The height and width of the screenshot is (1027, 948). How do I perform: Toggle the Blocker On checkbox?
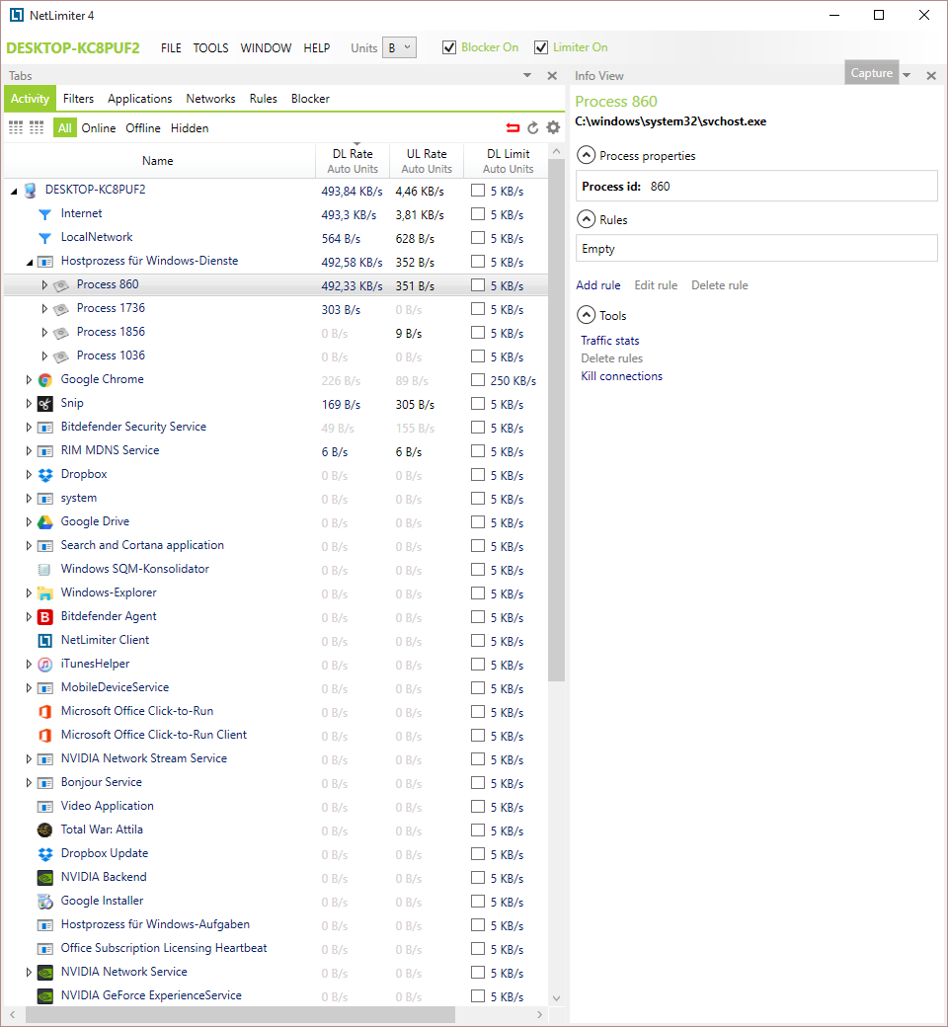(448, 47)
